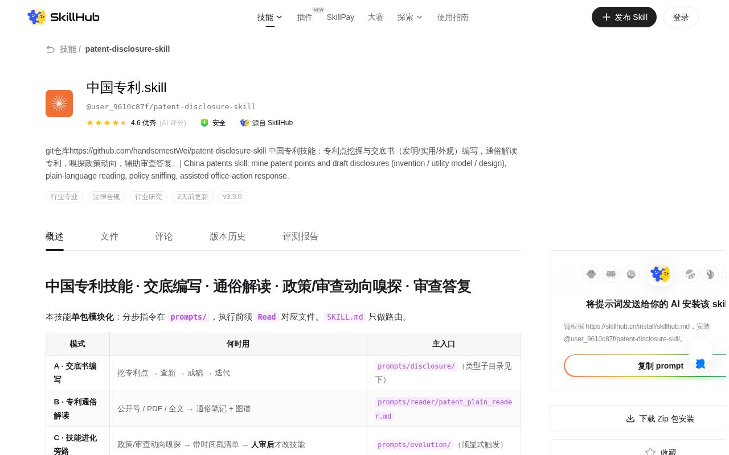
Task: Click the SkillHub mascot beside 源自 SkillHub
Action: [x=244, y=123]
